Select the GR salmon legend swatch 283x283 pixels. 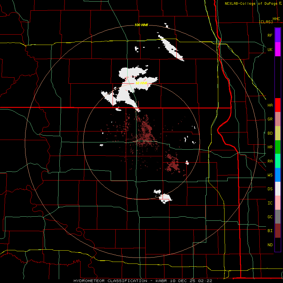(x=278, y=119)
